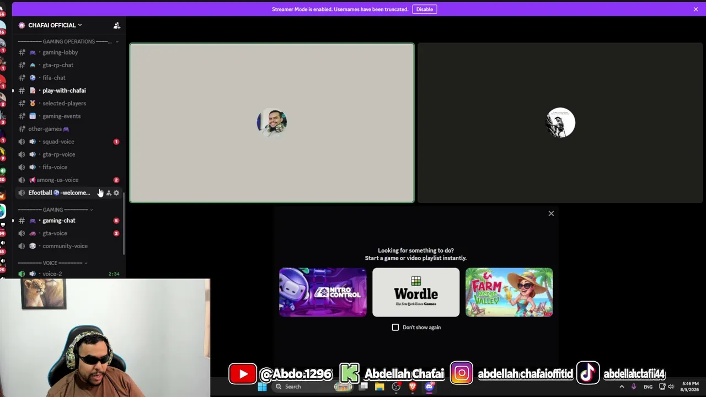Viewport: 706px width, 397px height.
Task: Close the activity suggestions panel
Action: (551, 213)
